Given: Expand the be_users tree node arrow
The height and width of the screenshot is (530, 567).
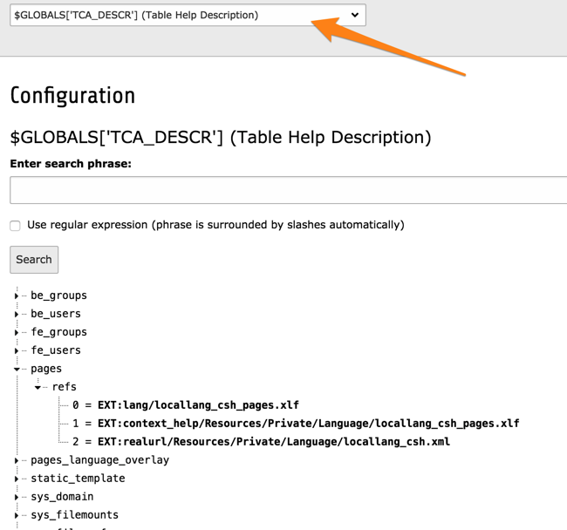Looking at the screenshot, I should (17, 315).
